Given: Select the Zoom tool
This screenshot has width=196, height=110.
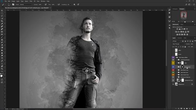Looking at the screenshot, I should (x=2, y=69).
